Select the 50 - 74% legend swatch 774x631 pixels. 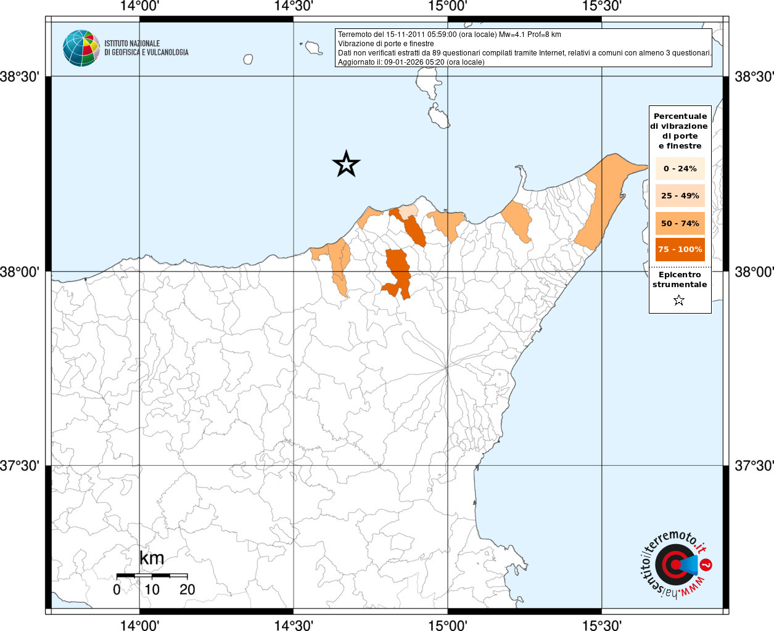[680, 223]
